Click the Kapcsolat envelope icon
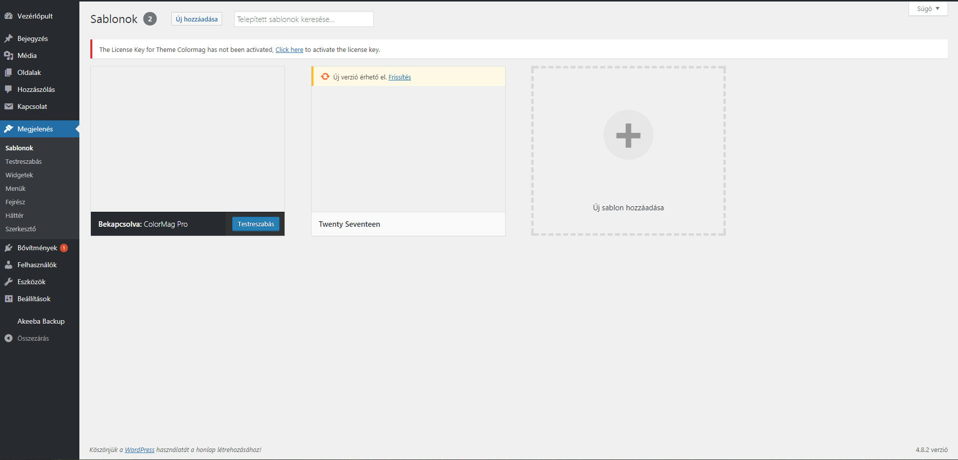The width and height of the screenshot is (958, 460). click(8, 106)
